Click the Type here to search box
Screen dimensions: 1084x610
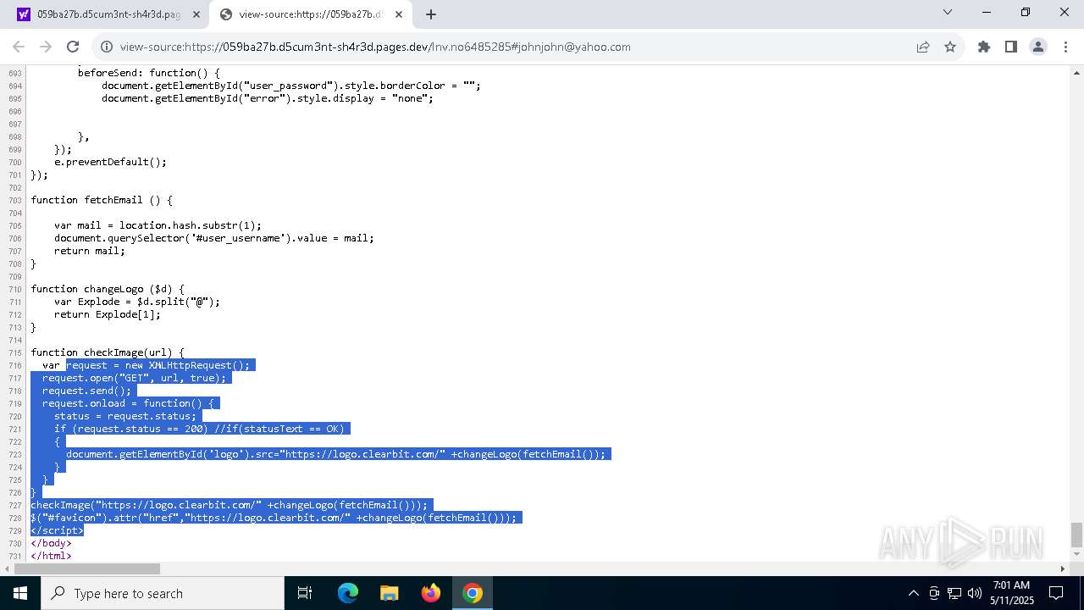163,593
